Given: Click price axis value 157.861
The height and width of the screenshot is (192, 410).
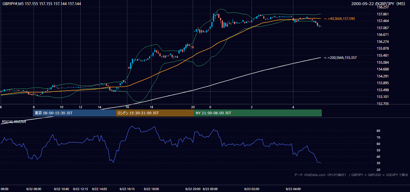Looking at the screenshot, I should [383, 14].
